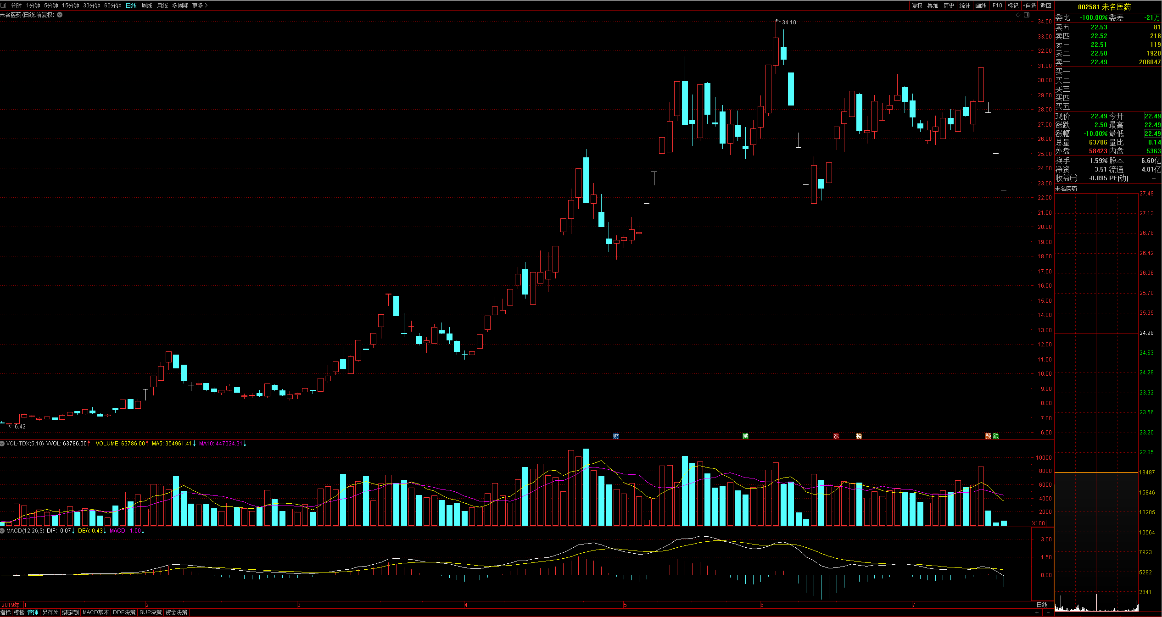Open the VOL-TDX indicator dropdown arrow
Image resolution: width=1162 pixels, height=617 pixels.
pyautogui.click(x=3, y=444)
